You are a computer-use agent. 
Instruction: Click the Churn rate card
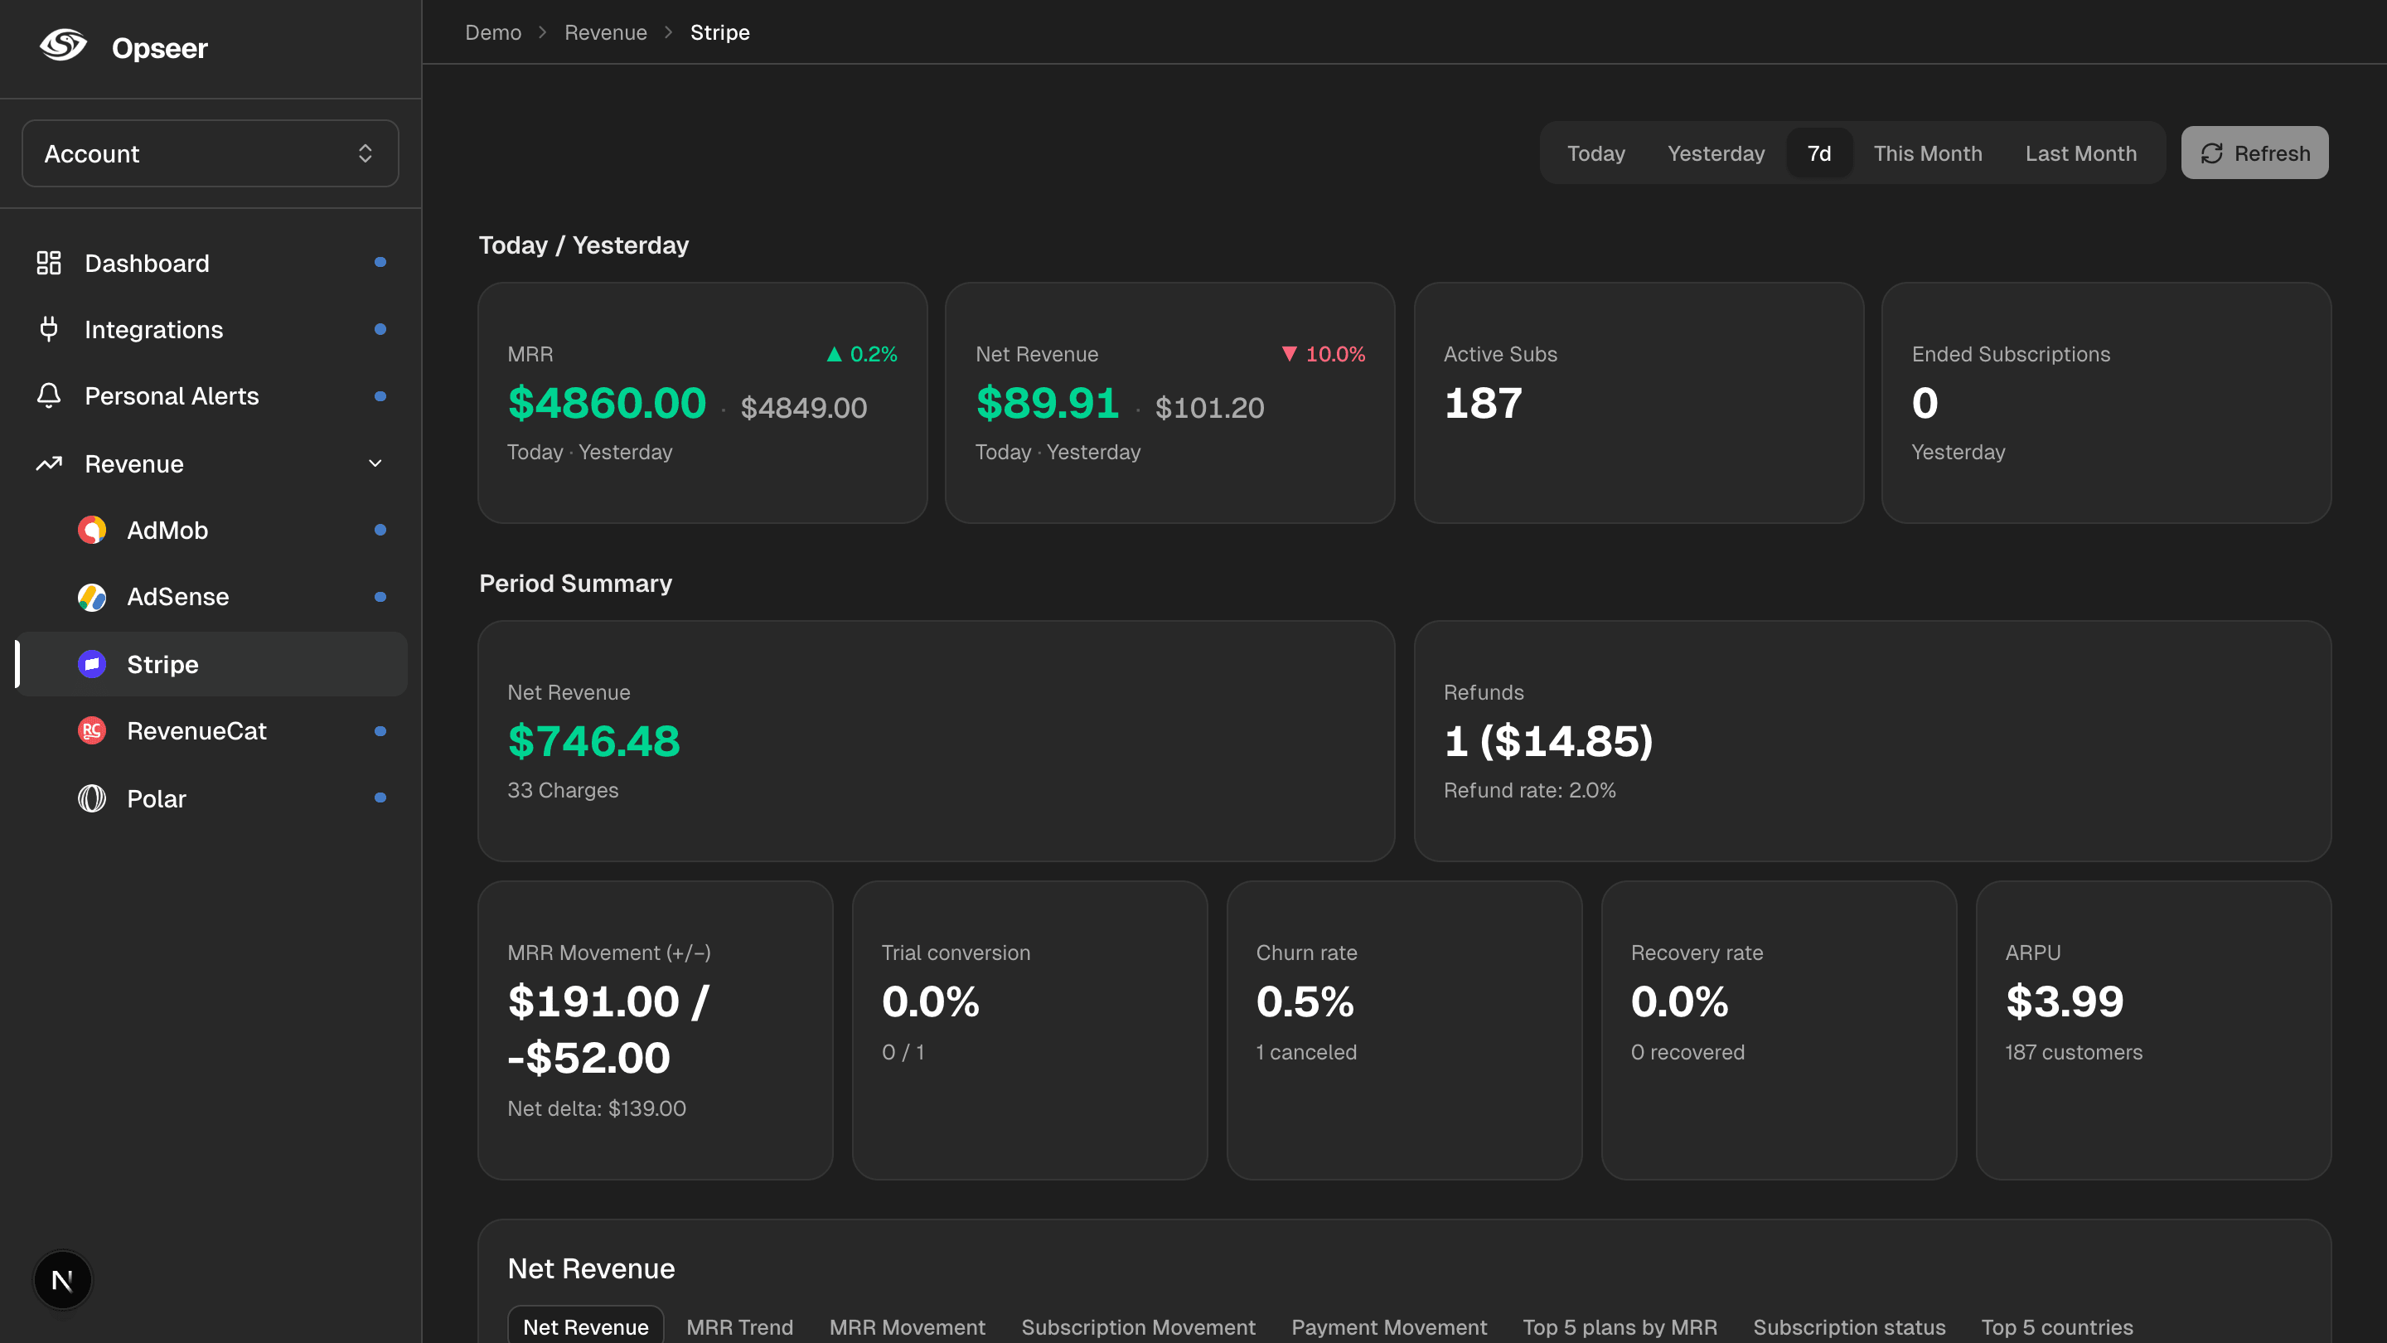1404,1030
